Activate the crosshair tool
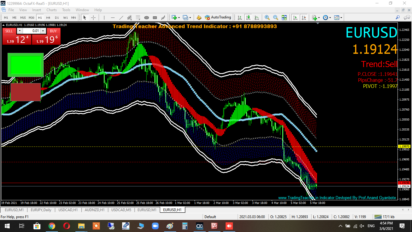Image resolution: width=412 pixels, height=232 pixels. point(93,18)
